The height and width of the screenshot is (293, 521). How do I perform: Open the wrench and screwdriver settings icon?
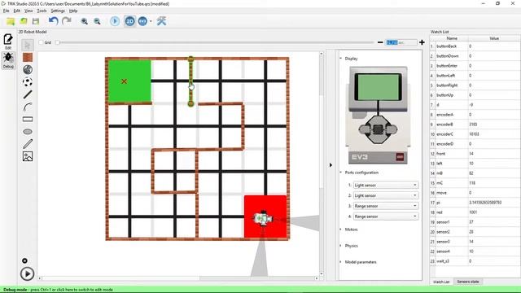click(x=161, y=21)
